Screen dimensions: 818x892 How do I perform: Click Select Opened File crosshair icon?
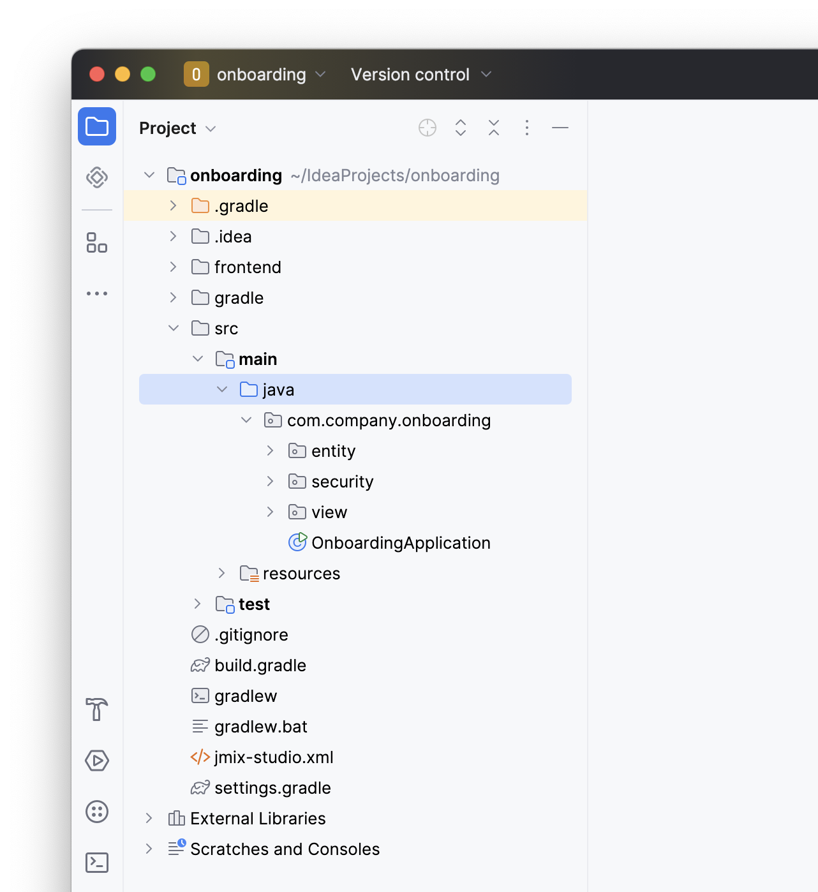click(428, 128)
